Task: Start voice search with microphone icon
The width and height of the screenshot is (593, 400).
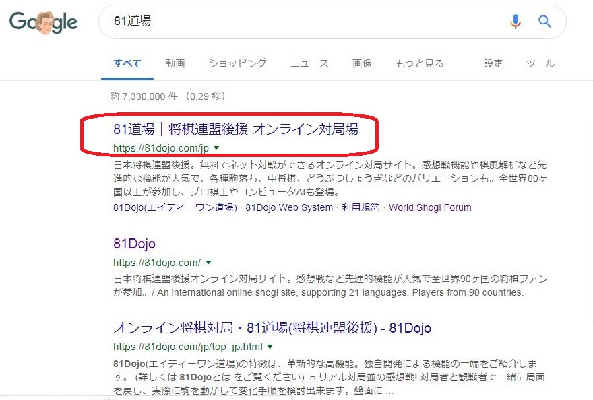Action: tap(515, 21)
